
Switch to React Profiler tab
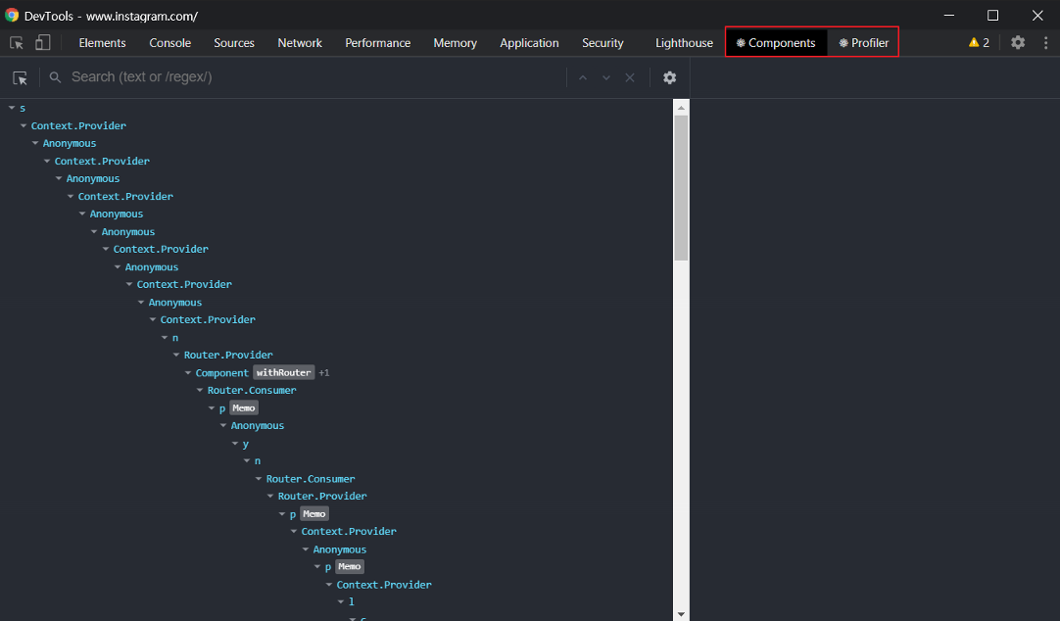click(863, 42)
